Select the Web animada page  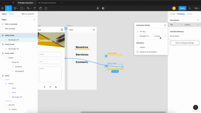(x=10, y=29)
